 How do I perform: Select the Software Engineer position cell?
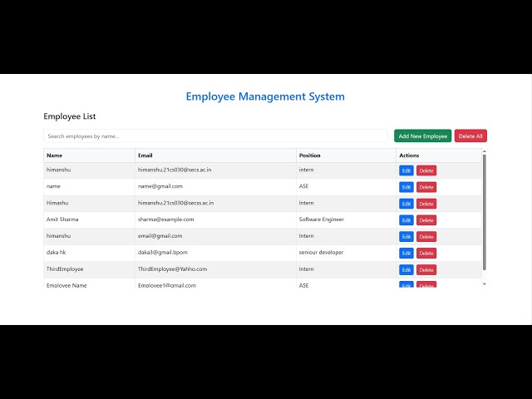click(346, 219)
